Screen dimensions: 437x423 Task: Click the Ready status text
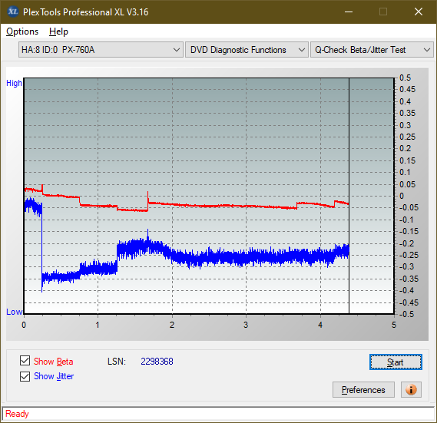tap(17, 414)
